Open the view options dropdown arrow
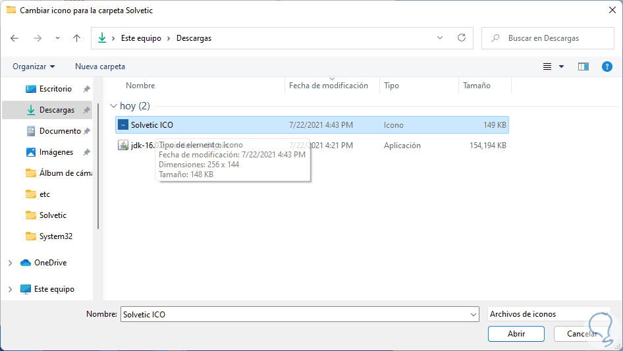The height and width of the screenshot is (351, 623). click(x=562, y=67)
